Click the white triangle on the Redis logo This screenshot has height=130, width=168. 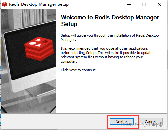[38, 45]
